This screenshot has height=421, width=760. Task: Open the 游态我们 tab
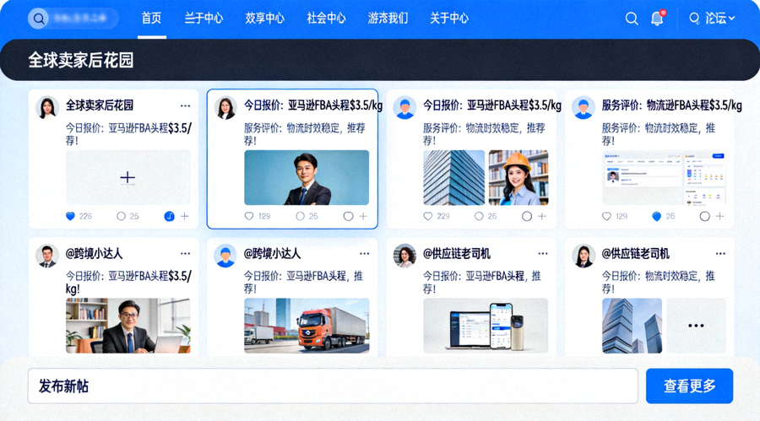[388, 19]
